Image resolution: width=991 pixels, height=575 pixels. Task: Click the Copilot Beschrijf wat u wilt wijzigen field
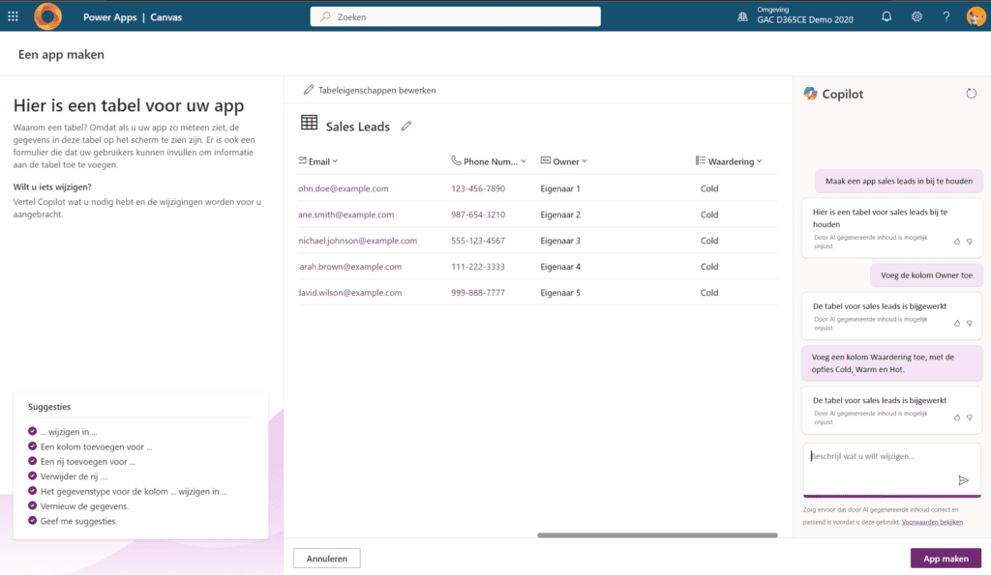(x=891, y=470)
